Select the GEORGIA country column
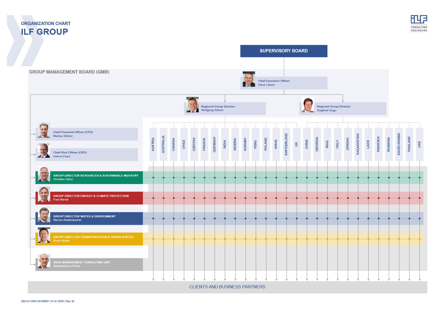This screenshot has width=438, height=309. pyautogui.click(x=317, y=144)
